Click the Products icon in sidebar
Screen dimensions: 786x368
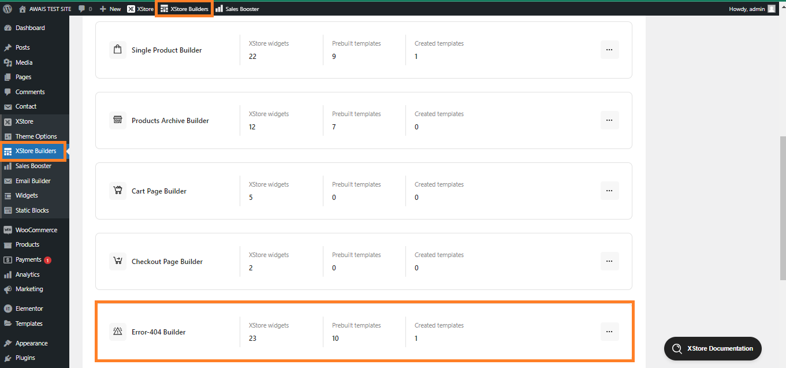point(8,245)
